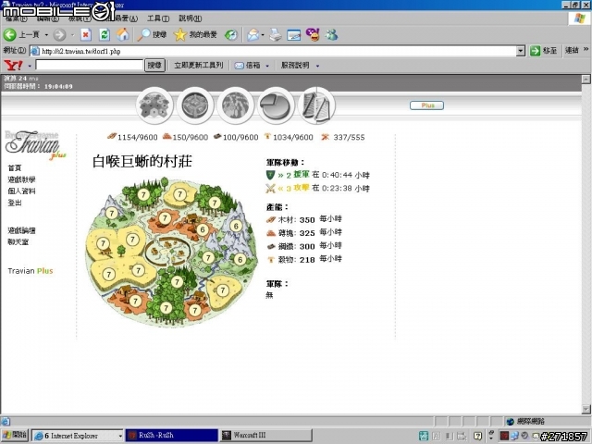Click the 首頁 home sidebar link
592x444 pixels.
pyautogui.click(x=15, y=168)
